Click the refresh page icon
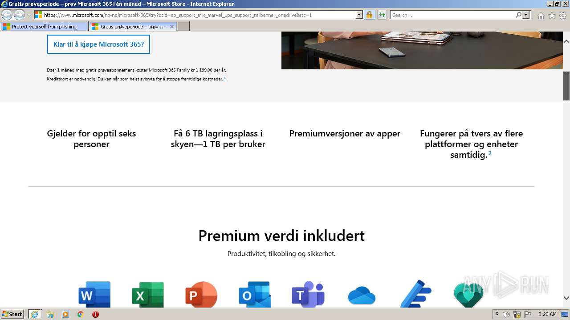 tap(382, 15)
